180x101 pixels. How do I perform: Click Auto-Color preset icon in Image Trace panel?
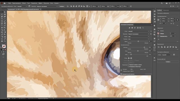pos(129,28)
